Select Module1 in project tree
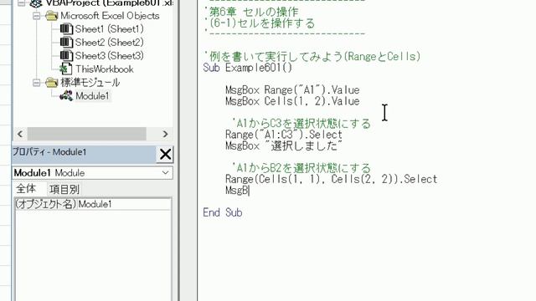The image size is (536, 301). [x=92, y=96]
